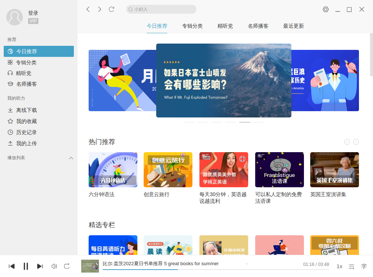373x277 pixels.
Task: Open the Frantastique 法语课 cover
Action: pyautogui.click(x=280, y=170)
